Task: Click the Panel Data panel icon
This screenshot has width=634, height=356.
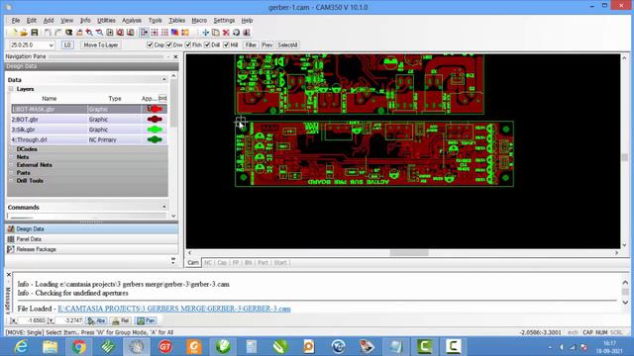Action: (11, 239)
